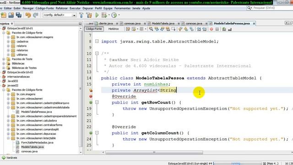
Task: Click the Debug Project toolbar icon
Action: (x=104, y=15)
